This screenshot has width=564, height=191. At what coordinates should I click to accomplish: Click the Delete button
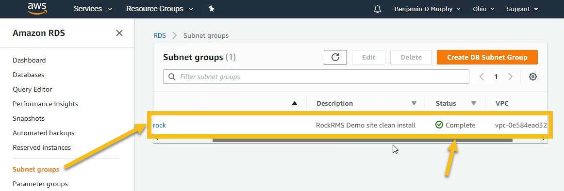[411, 57]
